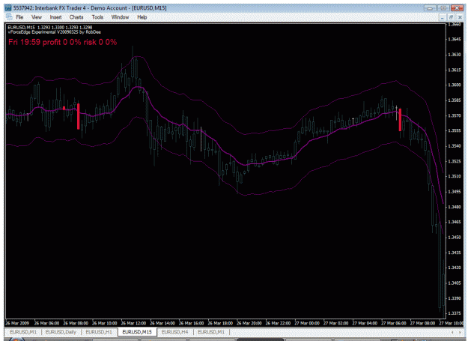Open the Insert menu
Viewport: 468px width, 341px height.
tap(55, 17)
